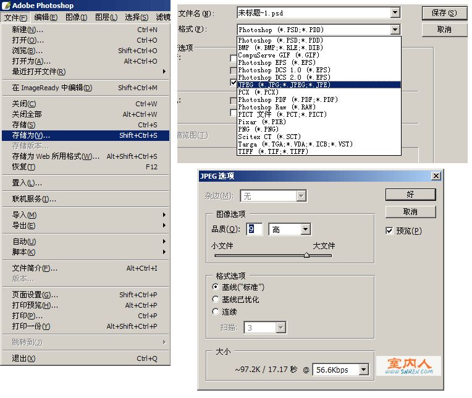Viewport: 472px width, 398px height.
Task: Expand the 导入(M) submenu
Action: coord(85,215)
